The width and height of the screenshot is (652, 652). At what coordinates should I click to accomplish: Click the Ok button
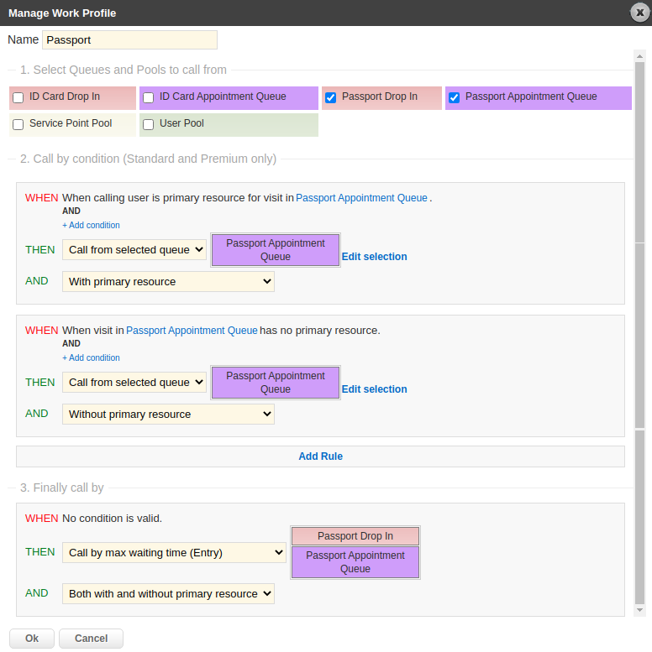[32, 639]
